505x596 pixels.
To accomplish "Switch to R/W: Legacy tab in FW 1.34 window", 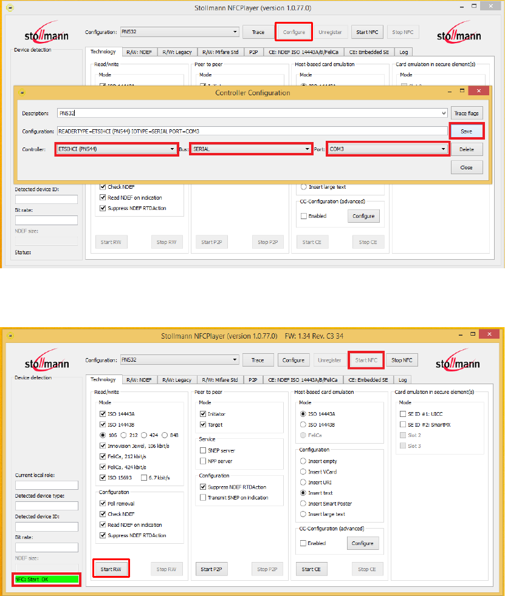I will (x=177, y=380).
